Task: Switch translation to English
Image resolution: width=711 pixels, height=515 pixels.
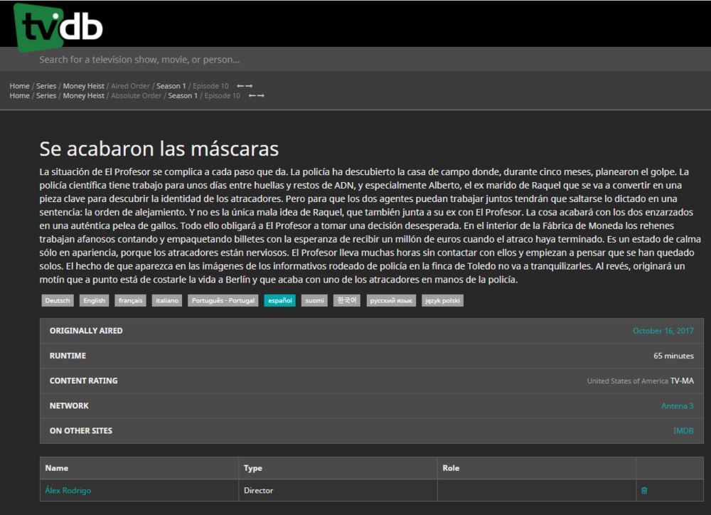Action: click(94, 300)
